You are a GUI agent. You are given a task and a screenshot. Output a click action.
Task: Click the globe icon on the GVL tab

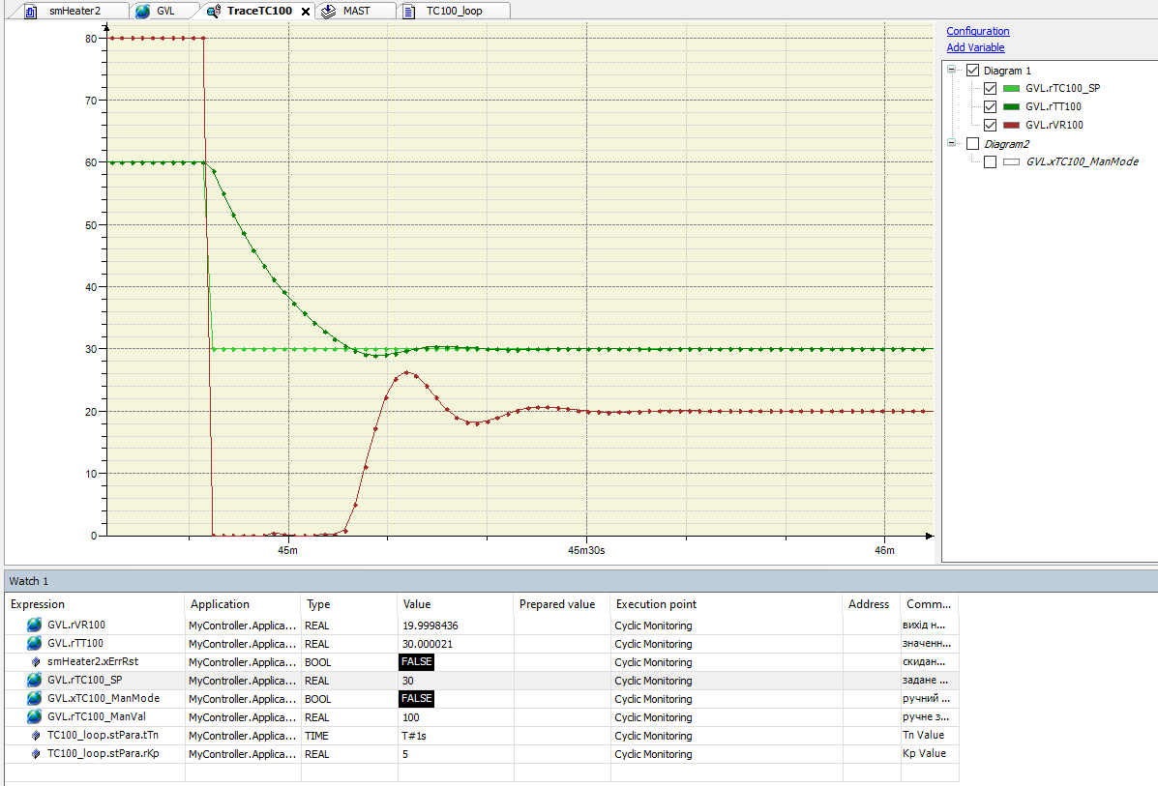click(143, 11)
